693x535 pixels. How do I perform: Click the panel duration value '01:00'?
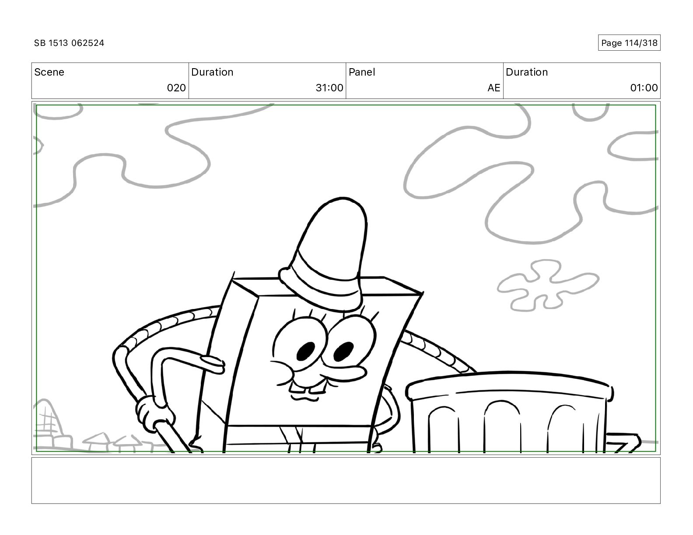[644, 88]
